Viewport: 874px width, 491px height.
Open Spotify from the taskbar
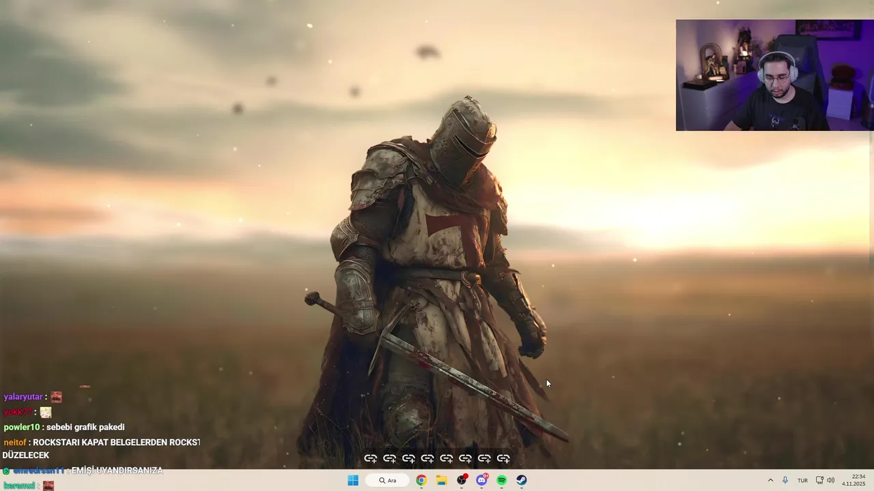[x=502, y=480]
